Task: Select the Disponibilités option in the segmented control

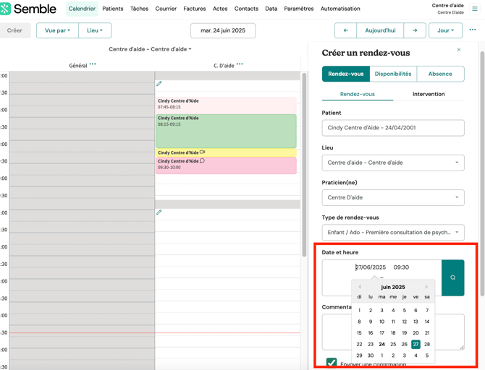Action: click(393, 74)
